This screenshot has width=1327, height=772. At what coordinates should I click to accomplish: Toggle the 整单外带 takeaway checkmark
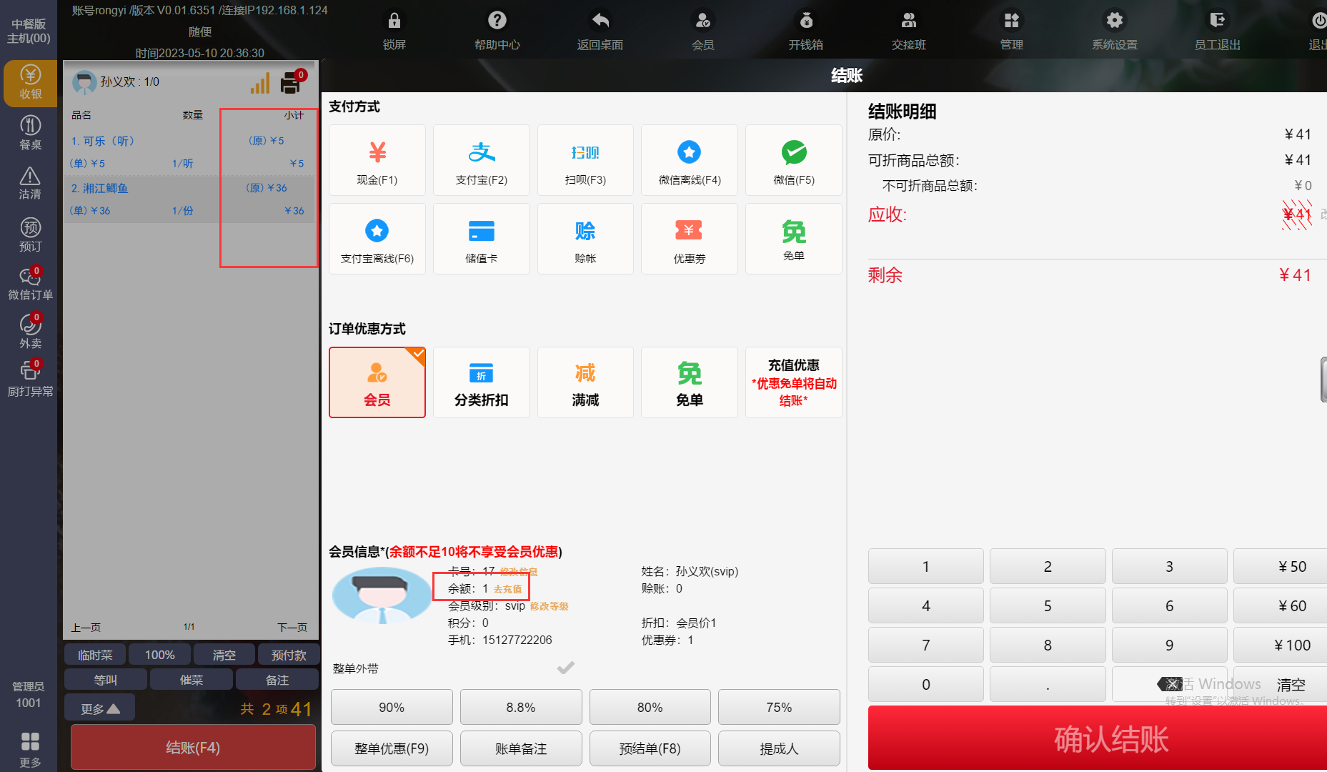565,668
